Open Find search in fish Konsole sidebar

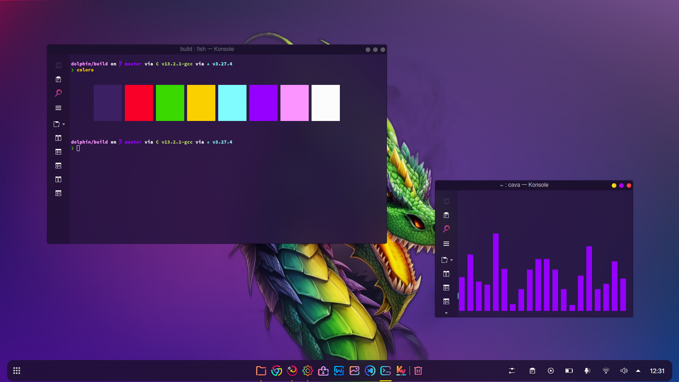coord(58,93)
